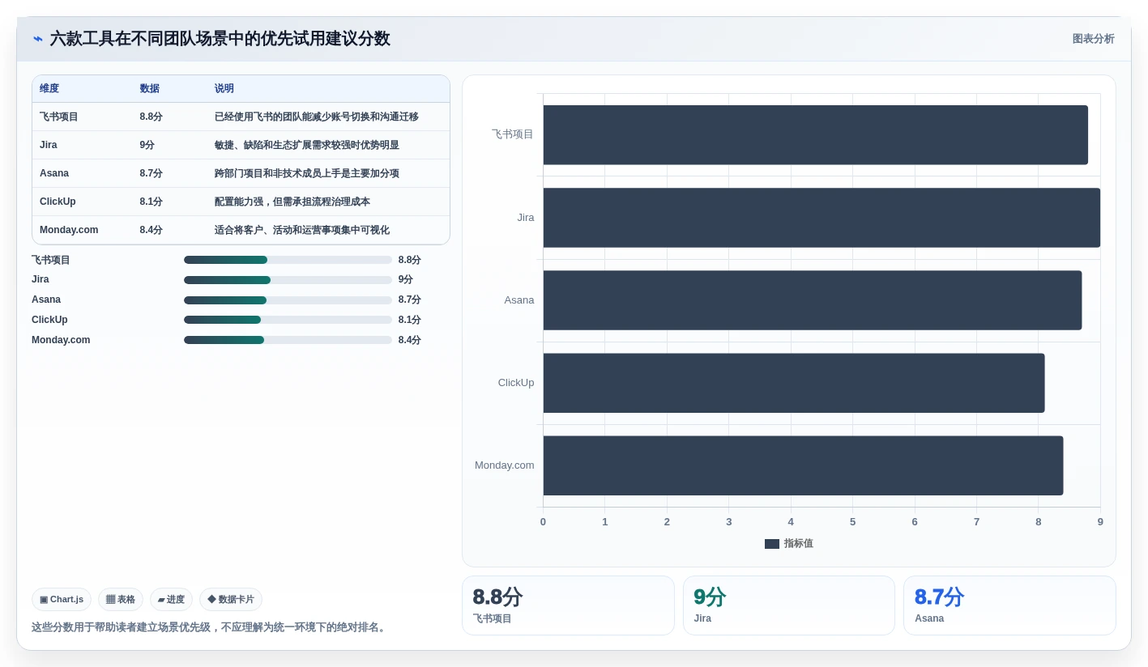Select the Jira table row name

tap(49, 145)
